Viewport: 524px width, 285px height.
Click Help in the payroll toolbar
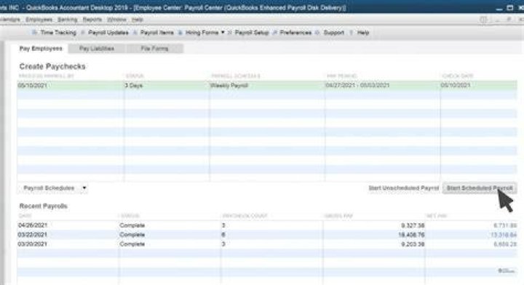pos(363,33)
